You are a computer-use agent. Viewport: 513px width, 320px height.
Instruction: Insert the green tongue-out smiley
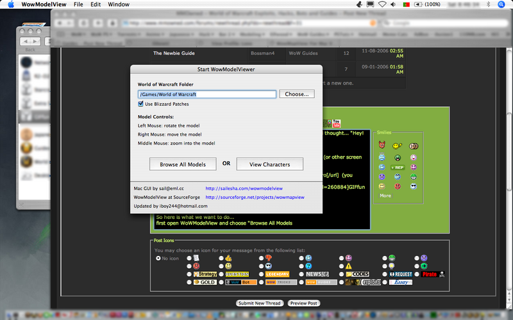pyautogui.click(x=398, y=158)
